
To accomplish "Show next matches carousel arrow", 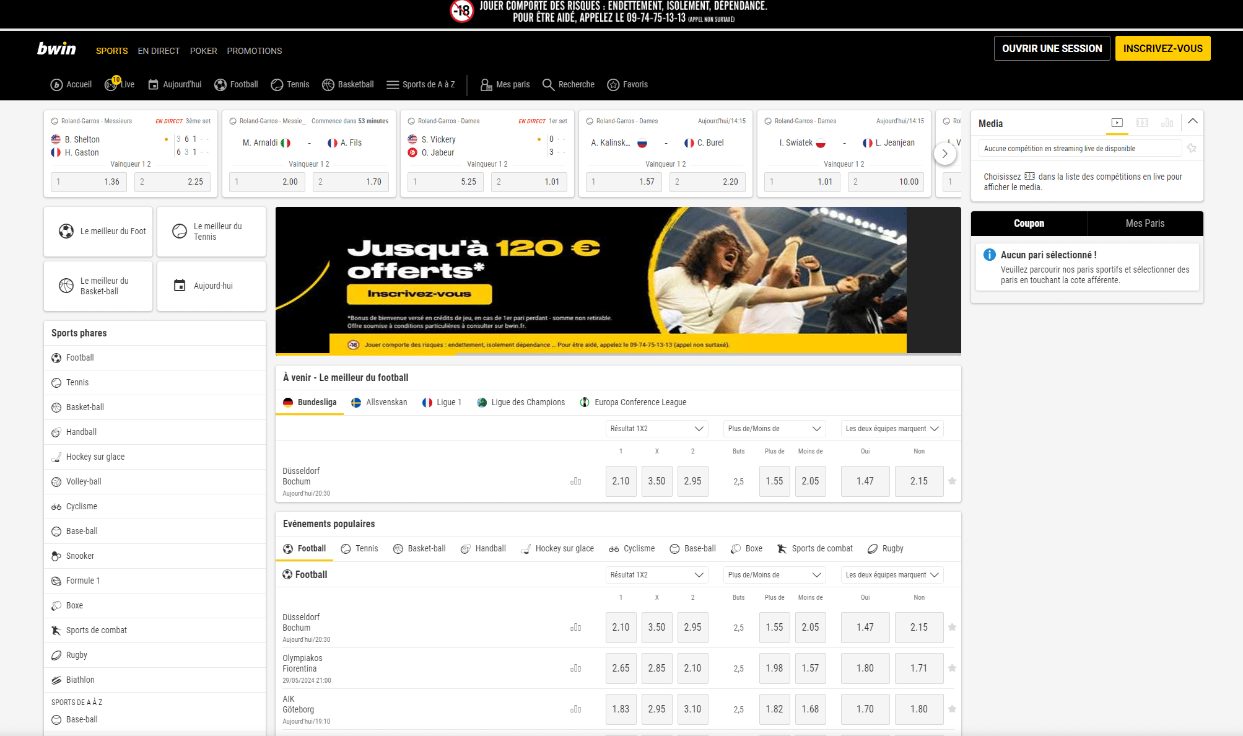I will 945,154.
